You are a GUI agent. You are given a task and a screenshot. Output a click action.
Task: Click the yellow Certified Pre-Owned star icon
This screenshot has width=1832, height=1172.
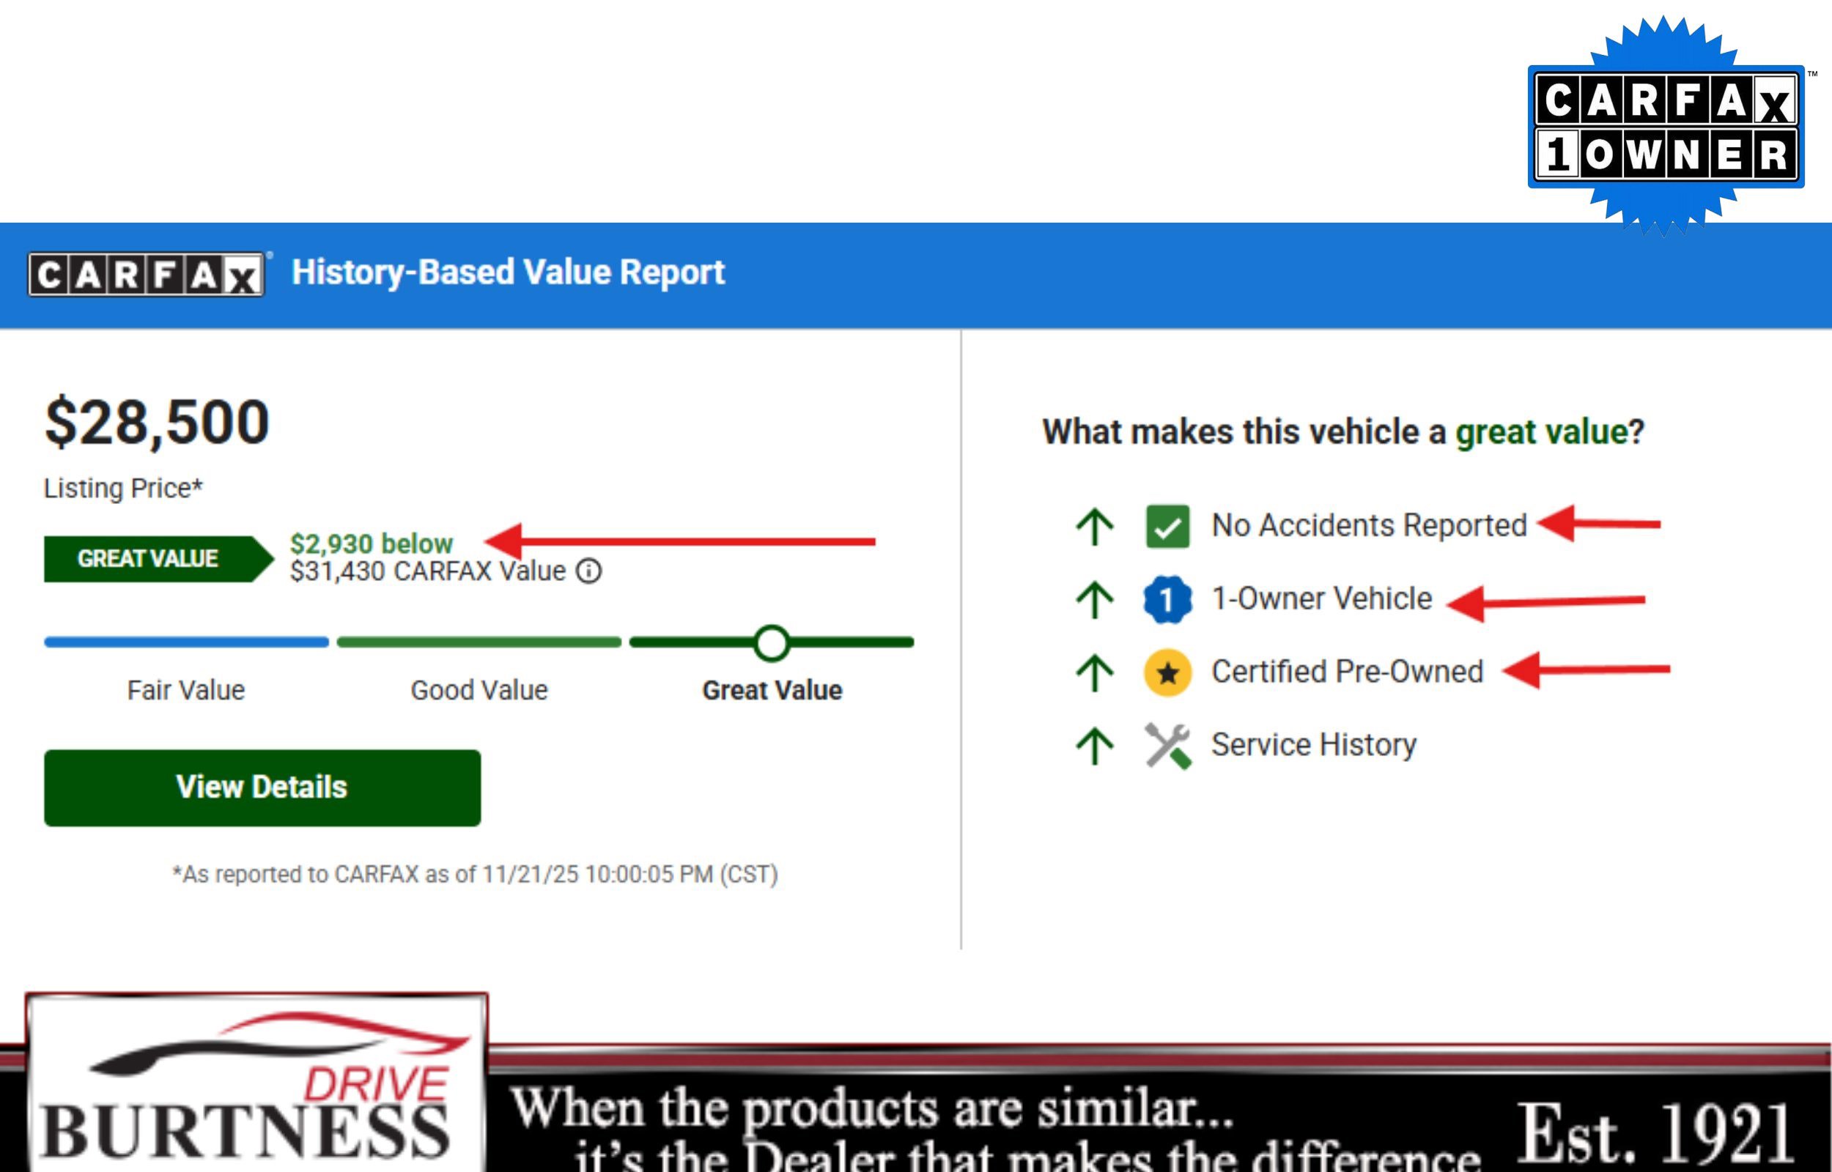point(1167,672)
